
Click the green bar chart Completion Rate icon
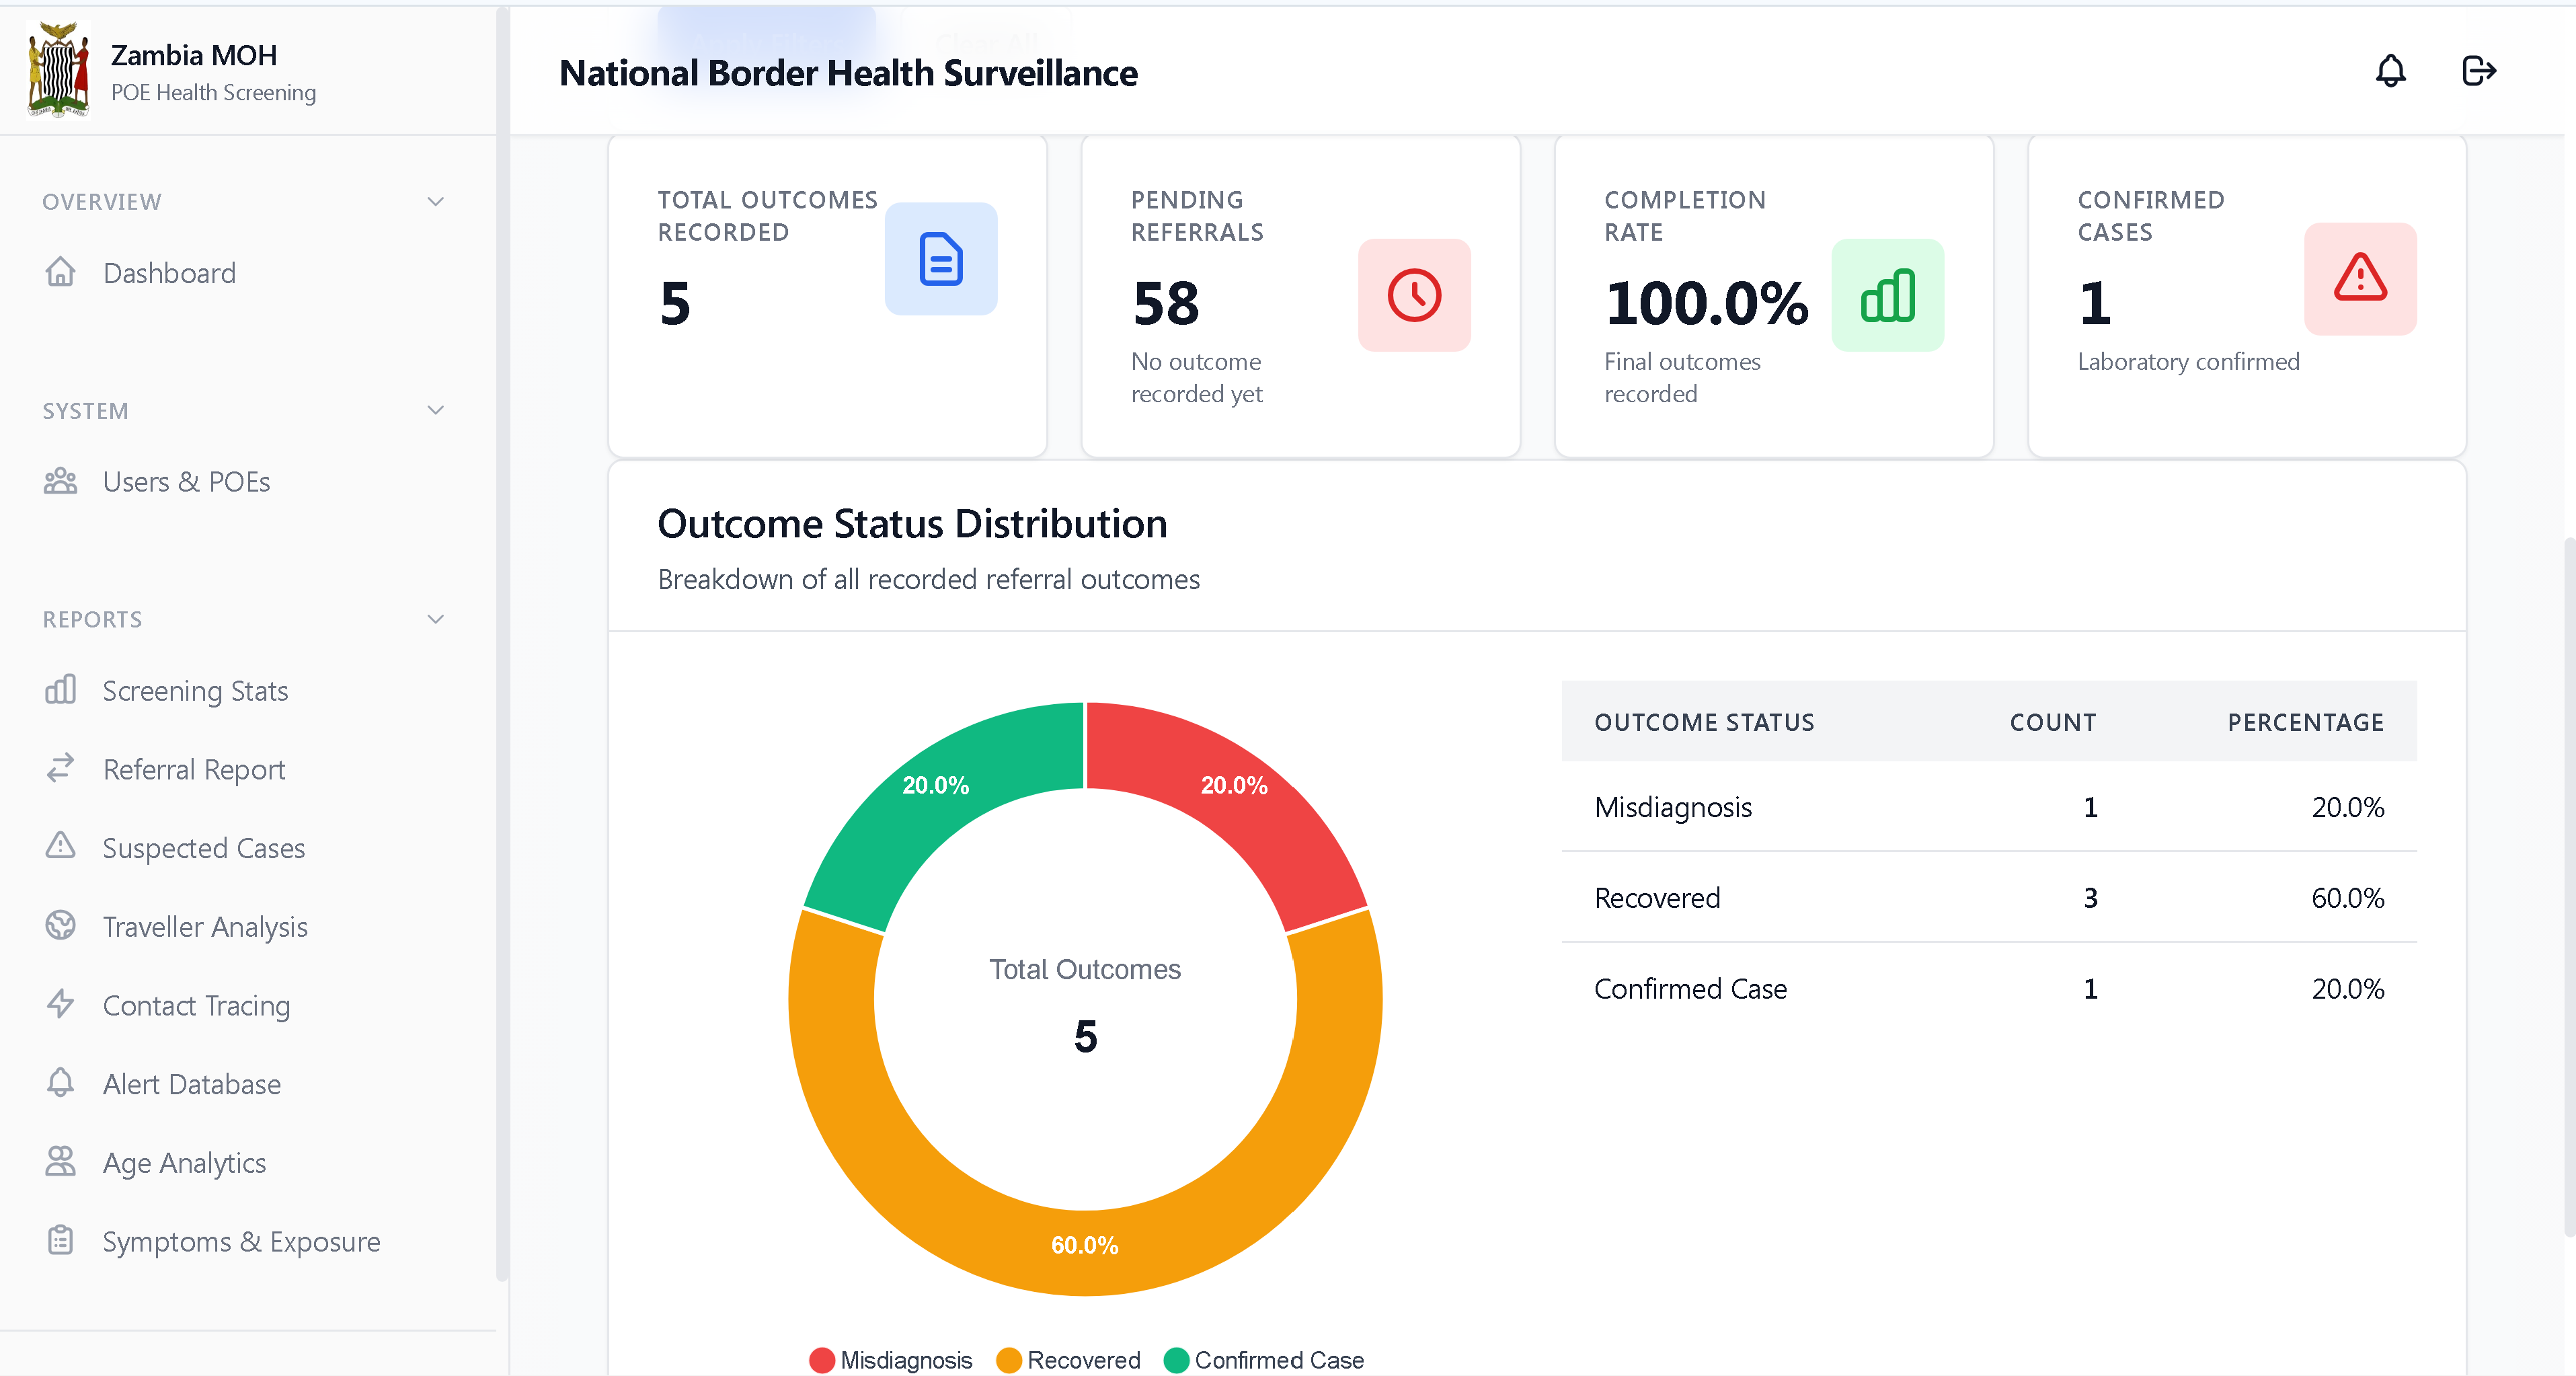pos(1887,295)
